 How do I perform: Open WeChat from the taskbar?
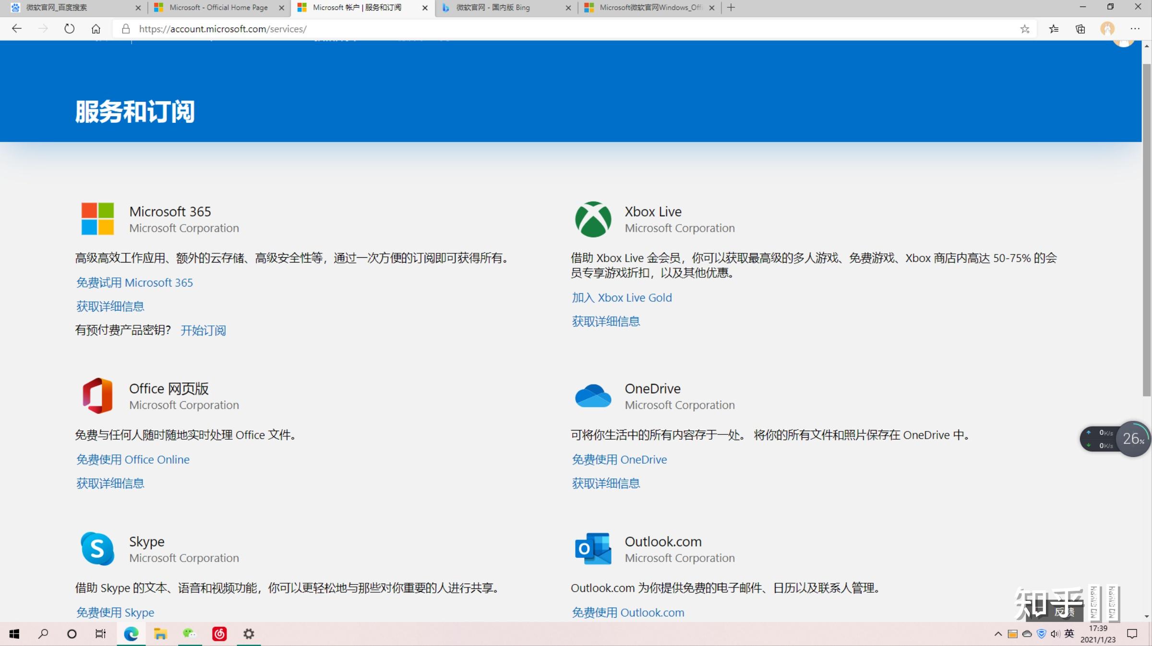pos(190,634)
